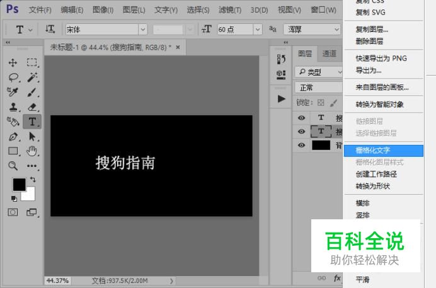Select the Zoom tool
Image resolution: width=436 pixels, height=288 pixels.
point(13,166)
